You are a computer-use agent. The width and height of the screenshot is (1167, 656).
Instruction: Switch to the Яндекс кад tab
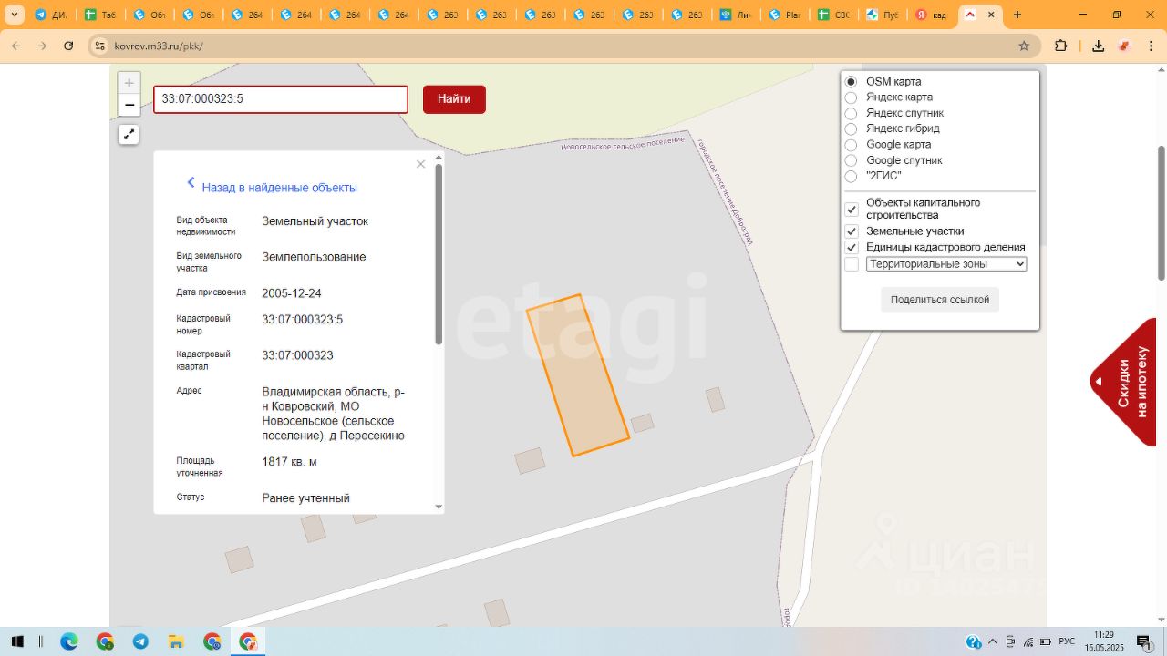(932, 15)
